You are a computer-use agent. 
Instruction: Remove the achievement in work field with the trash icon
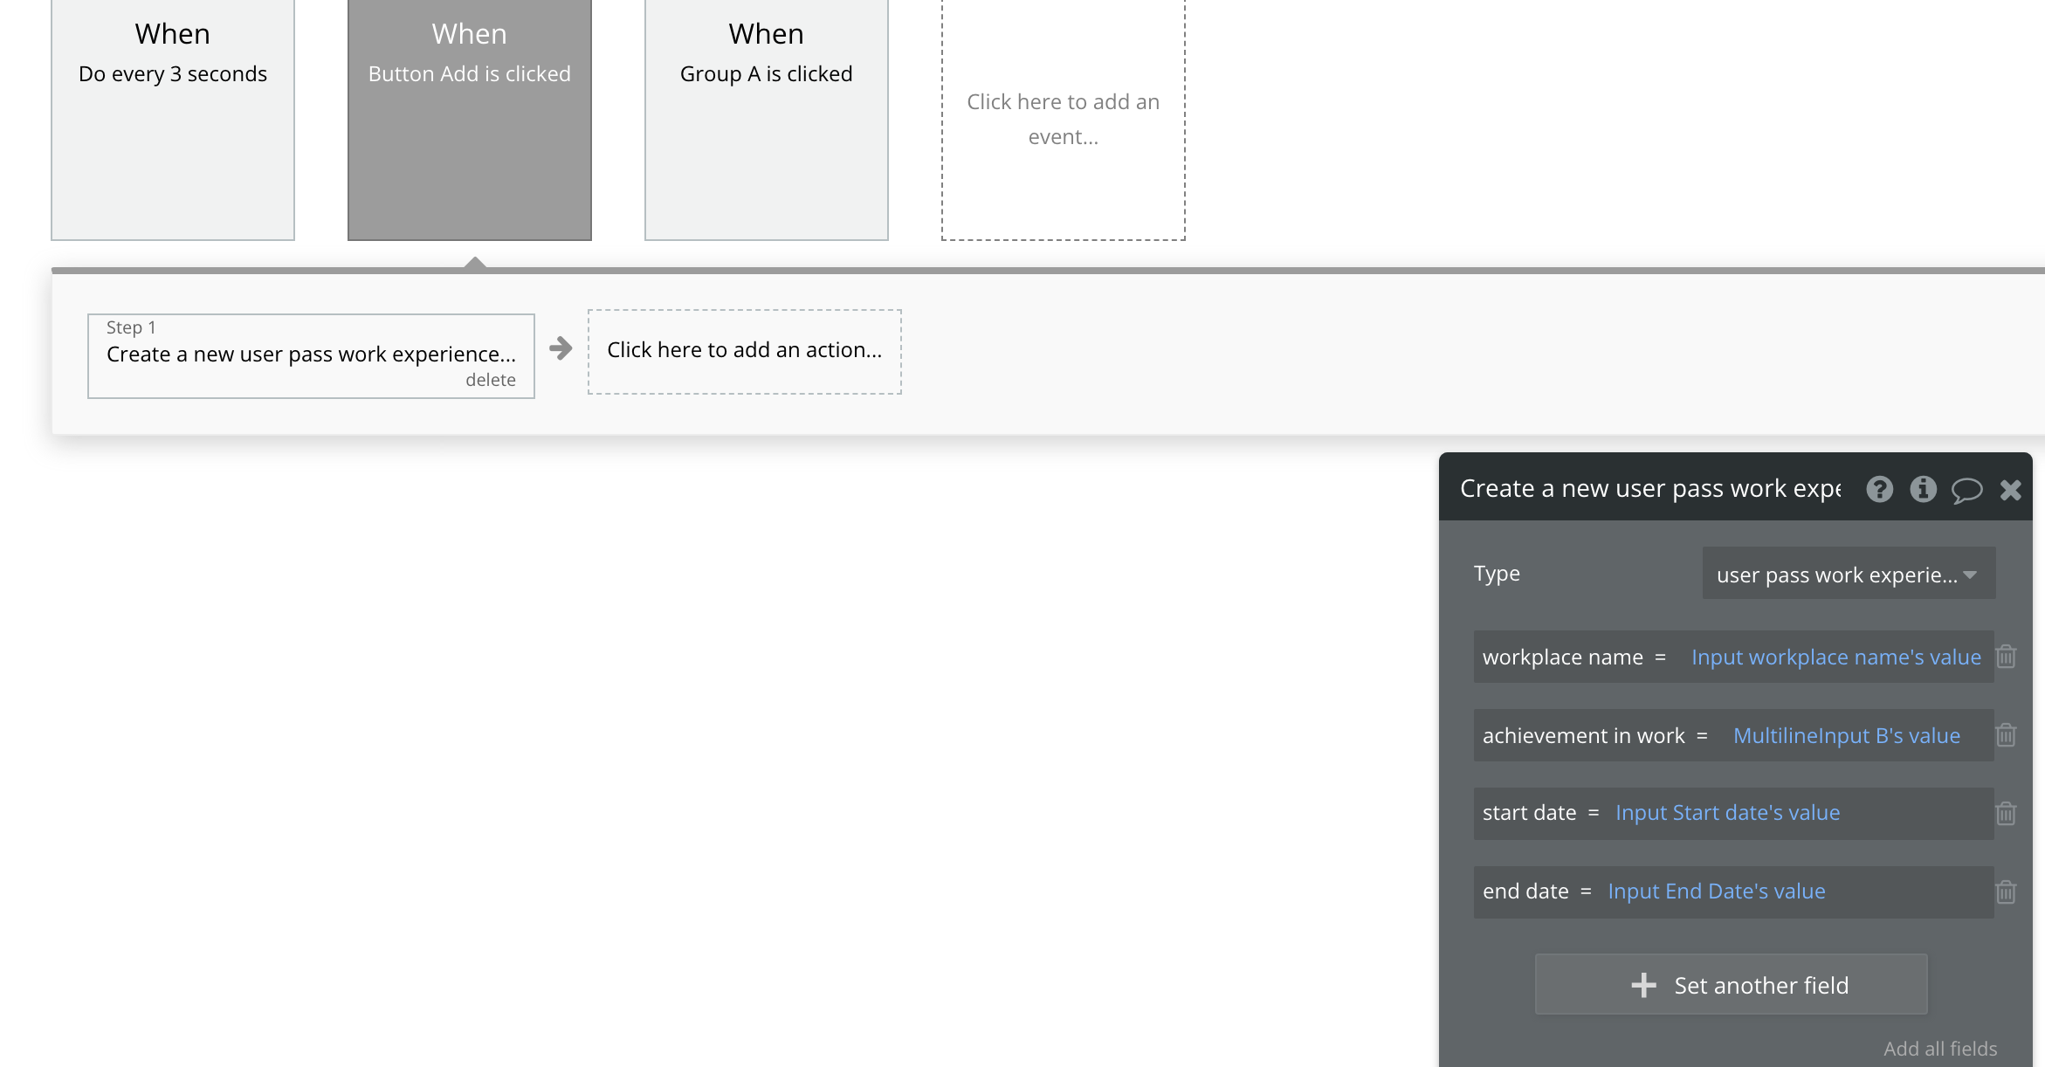point(2006,735)
